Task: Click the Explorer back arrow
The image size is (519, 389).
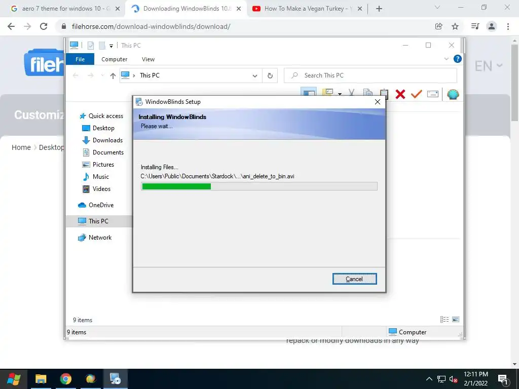Action: tap(76, 76)
